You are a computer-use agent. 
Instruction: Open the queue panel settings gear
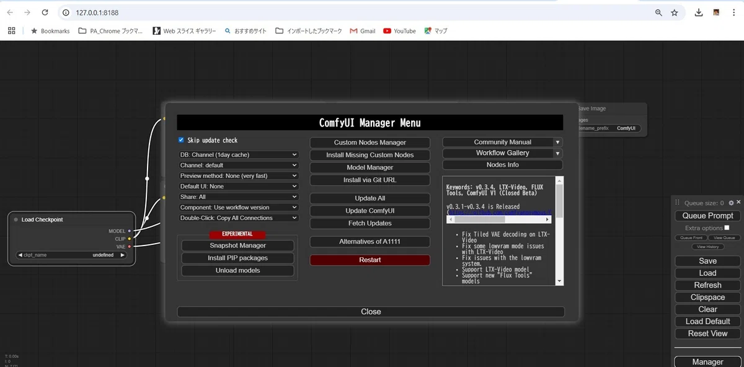click(x=731, y=203)
